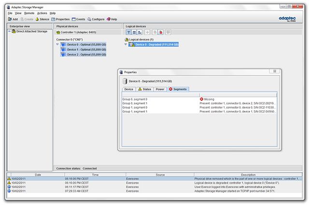Switch to the Device tab in Properties
This screenshot has width=309, height=205.
pyautogui.click(x=129, y=89)
